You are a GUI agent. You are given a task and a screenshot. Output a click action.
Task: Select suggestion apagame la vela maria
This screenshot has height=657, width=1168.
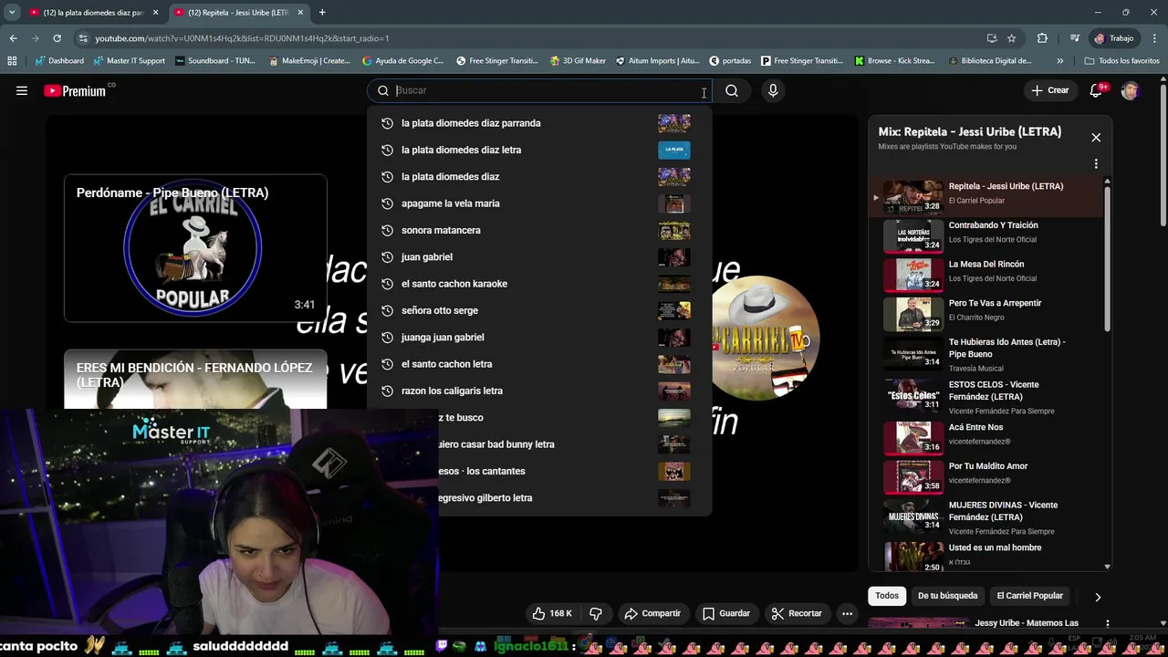(x=538, y=203)
